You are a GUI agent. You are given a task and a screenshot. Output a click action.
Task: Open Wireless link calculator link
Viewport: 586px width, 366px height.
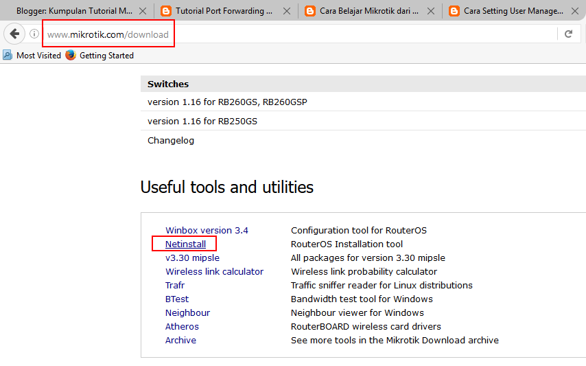215,271
